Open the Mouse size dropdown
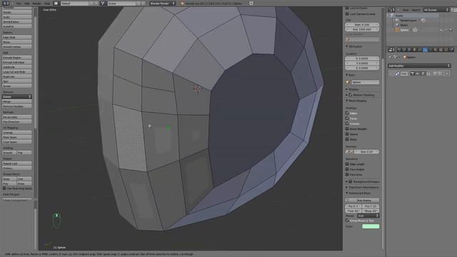 point(368,216)
